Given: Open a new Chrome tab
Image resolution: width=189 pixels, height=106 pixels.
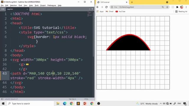Looking at the screenshot, I should pos(132,2).
